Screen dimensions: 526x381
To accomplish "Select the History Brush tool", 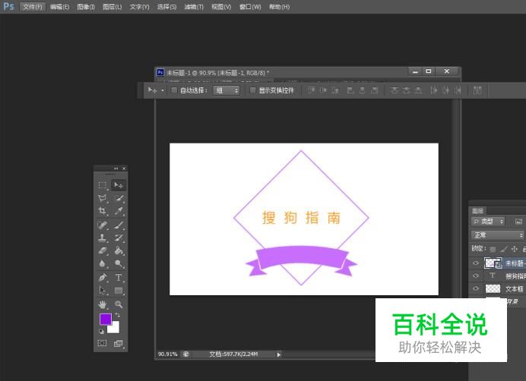I will [x=119, y=238].
